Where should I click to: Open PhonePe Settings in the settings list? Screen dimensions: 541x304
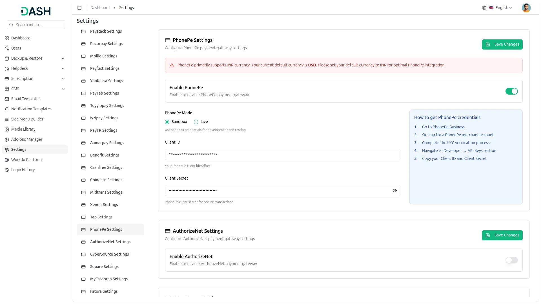coord(110,230)
